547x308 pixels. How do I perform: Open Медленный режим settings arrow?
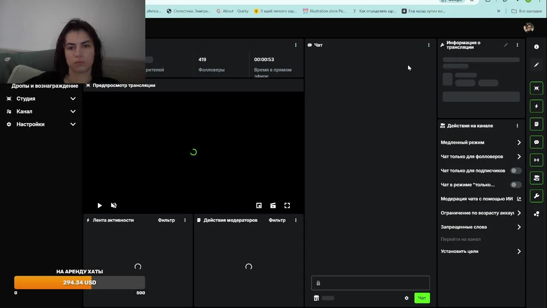pos(519,142)
